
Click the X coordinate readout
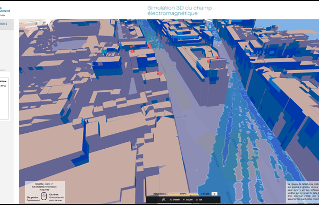coord(175,200)
